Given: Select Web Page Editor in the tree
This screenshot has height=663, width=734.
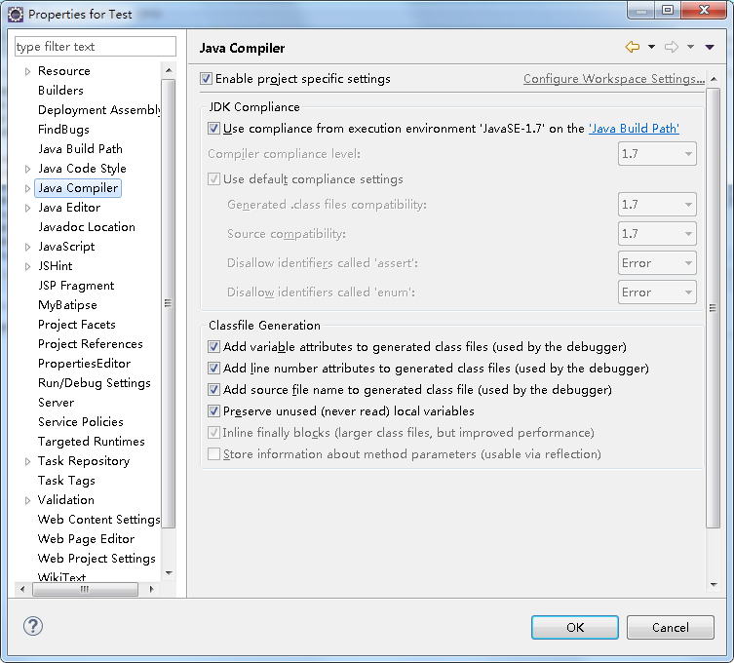Looking at the screenshot, I should click(86, 539).
